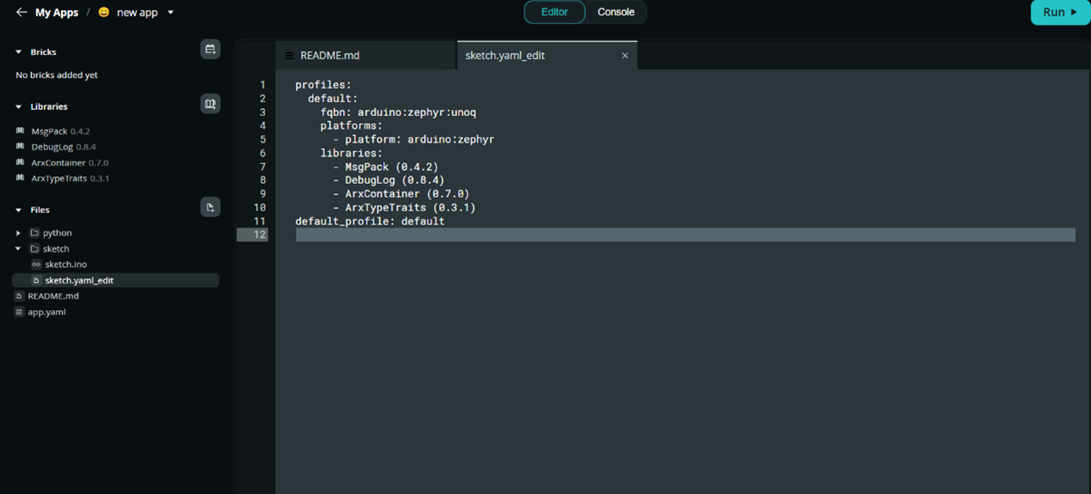Click the 'No bricks added yet' text
This screenshot has width=1091, height=494.
coord(57,76)
